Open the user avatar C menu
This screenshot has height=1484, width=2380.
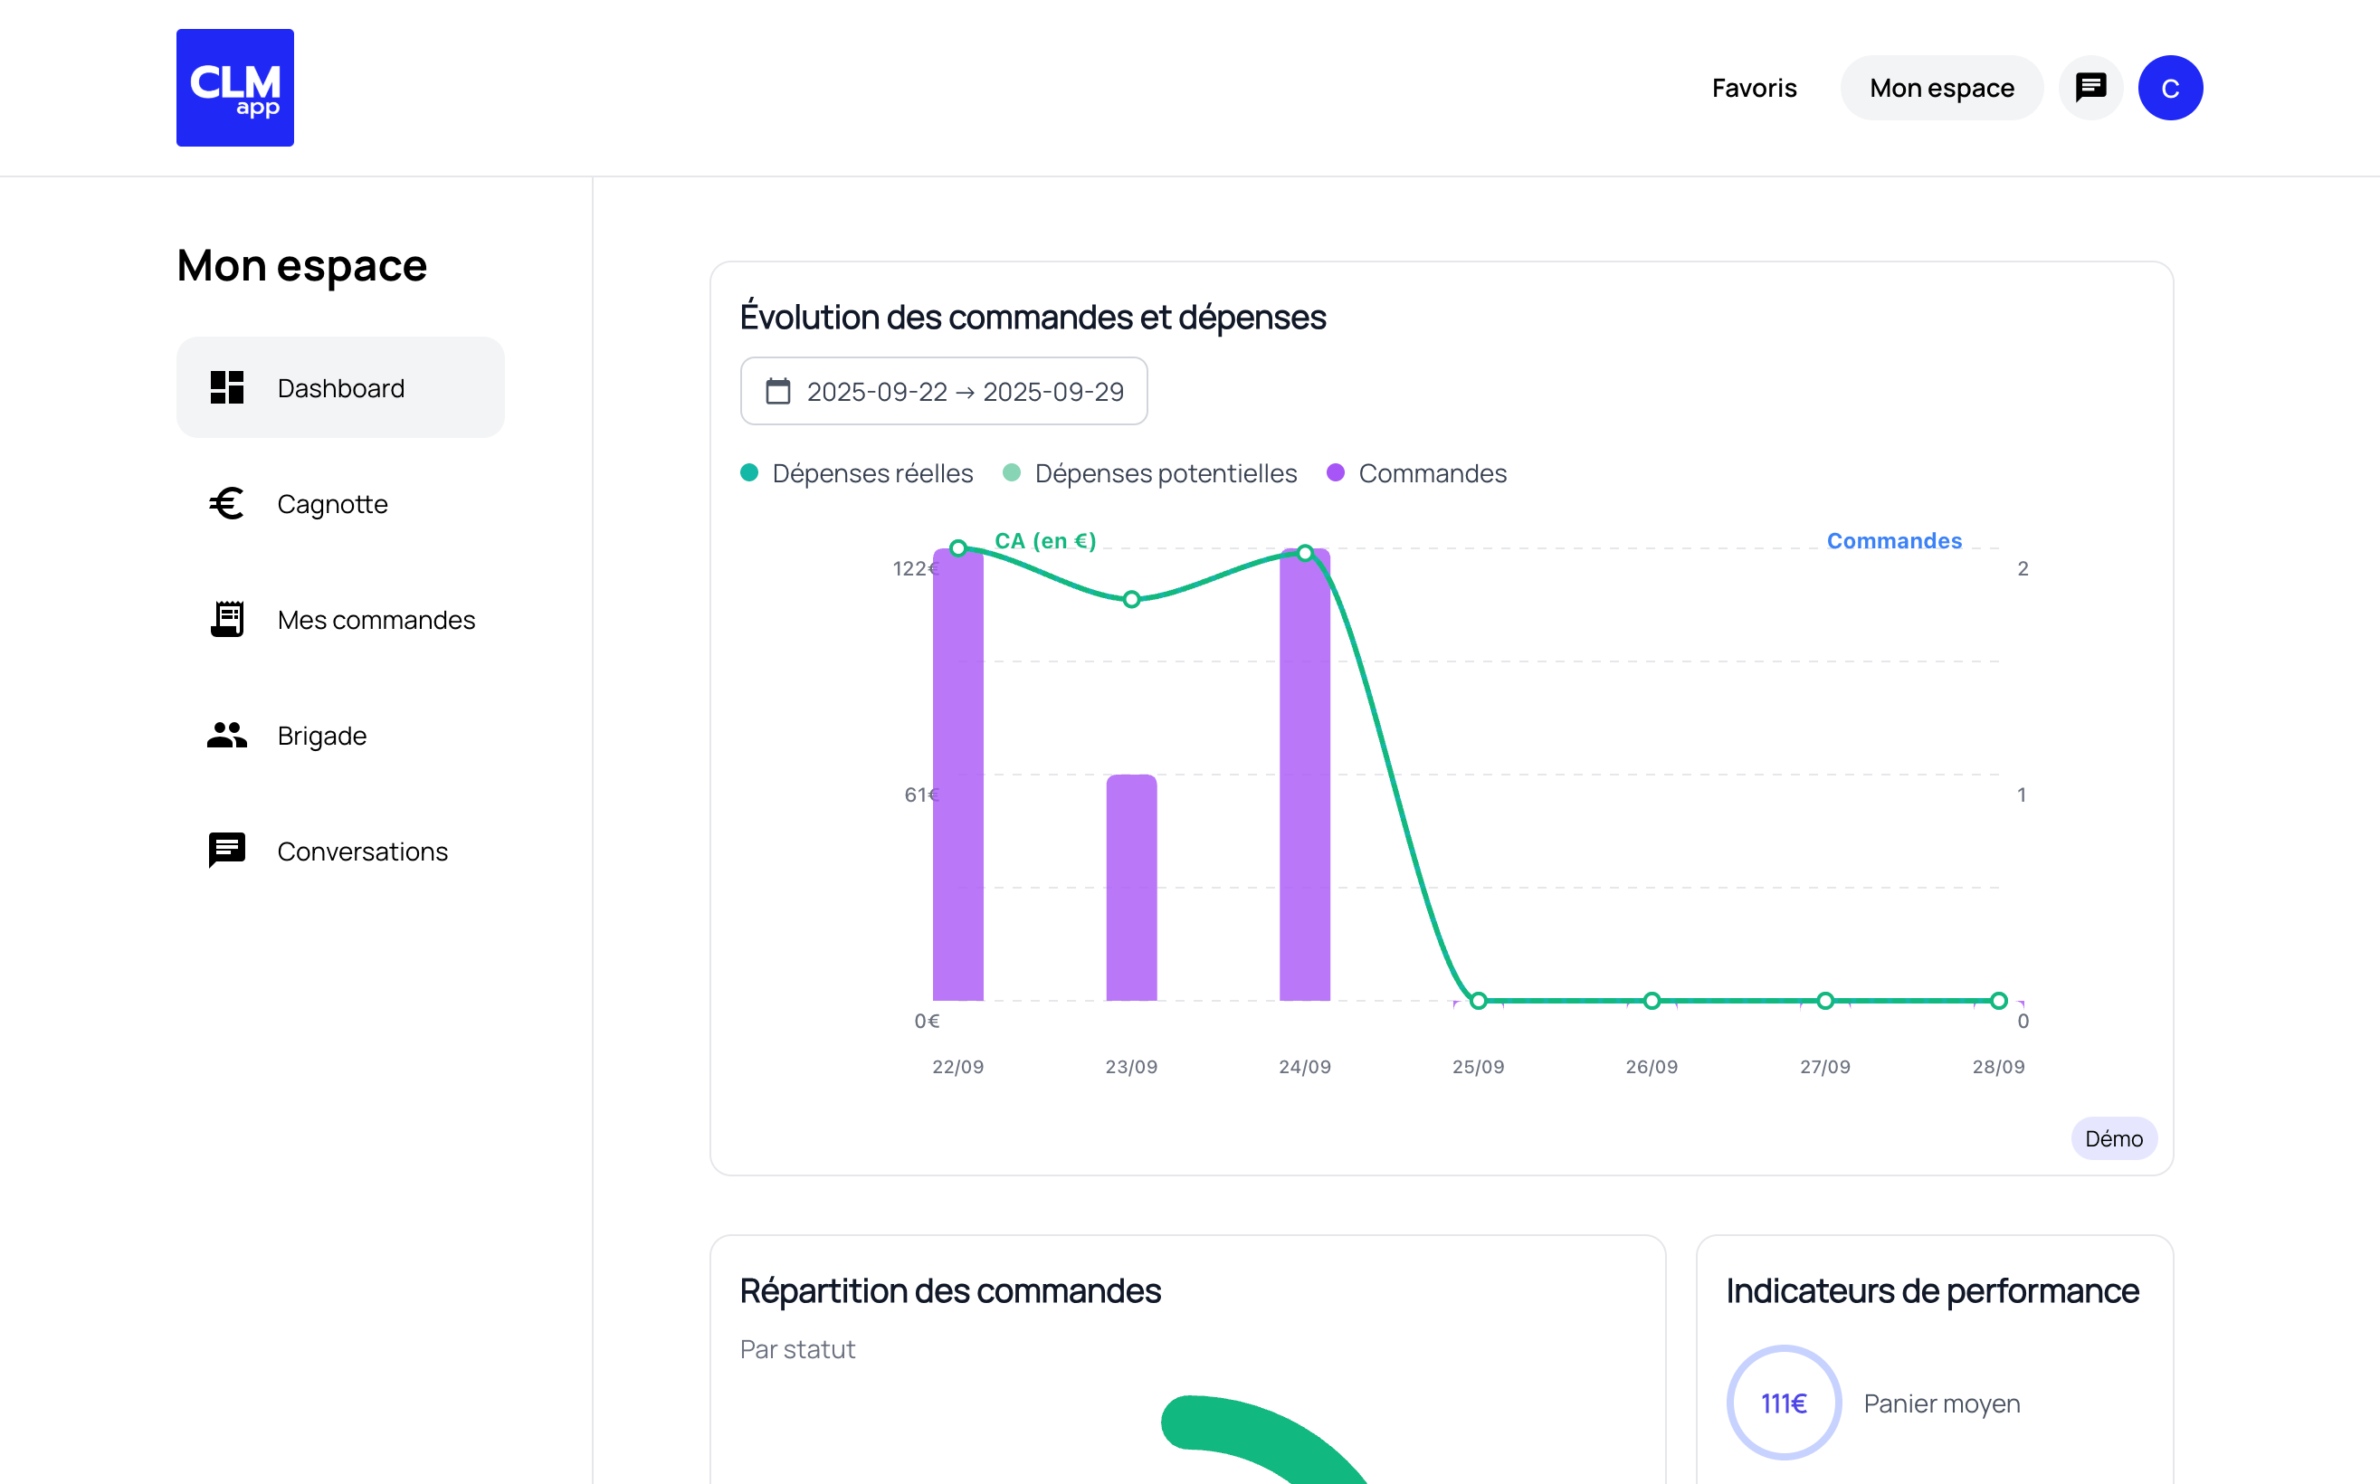pos(2170,88)
